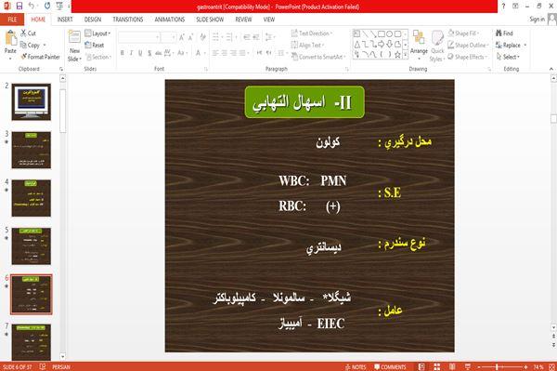
Task: Open PowerPoint Help question mark
Action: coord(503,6)
